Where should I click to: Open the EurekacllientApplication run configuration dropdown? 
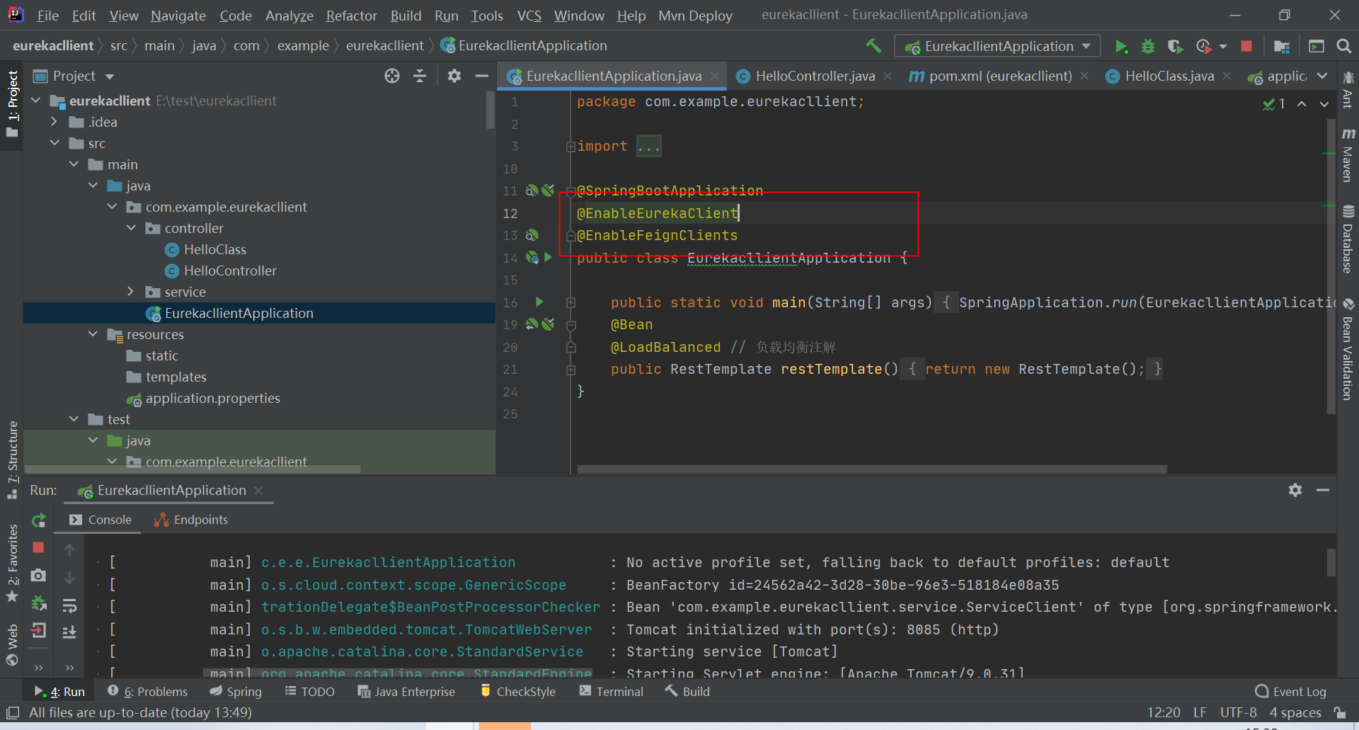997,47
